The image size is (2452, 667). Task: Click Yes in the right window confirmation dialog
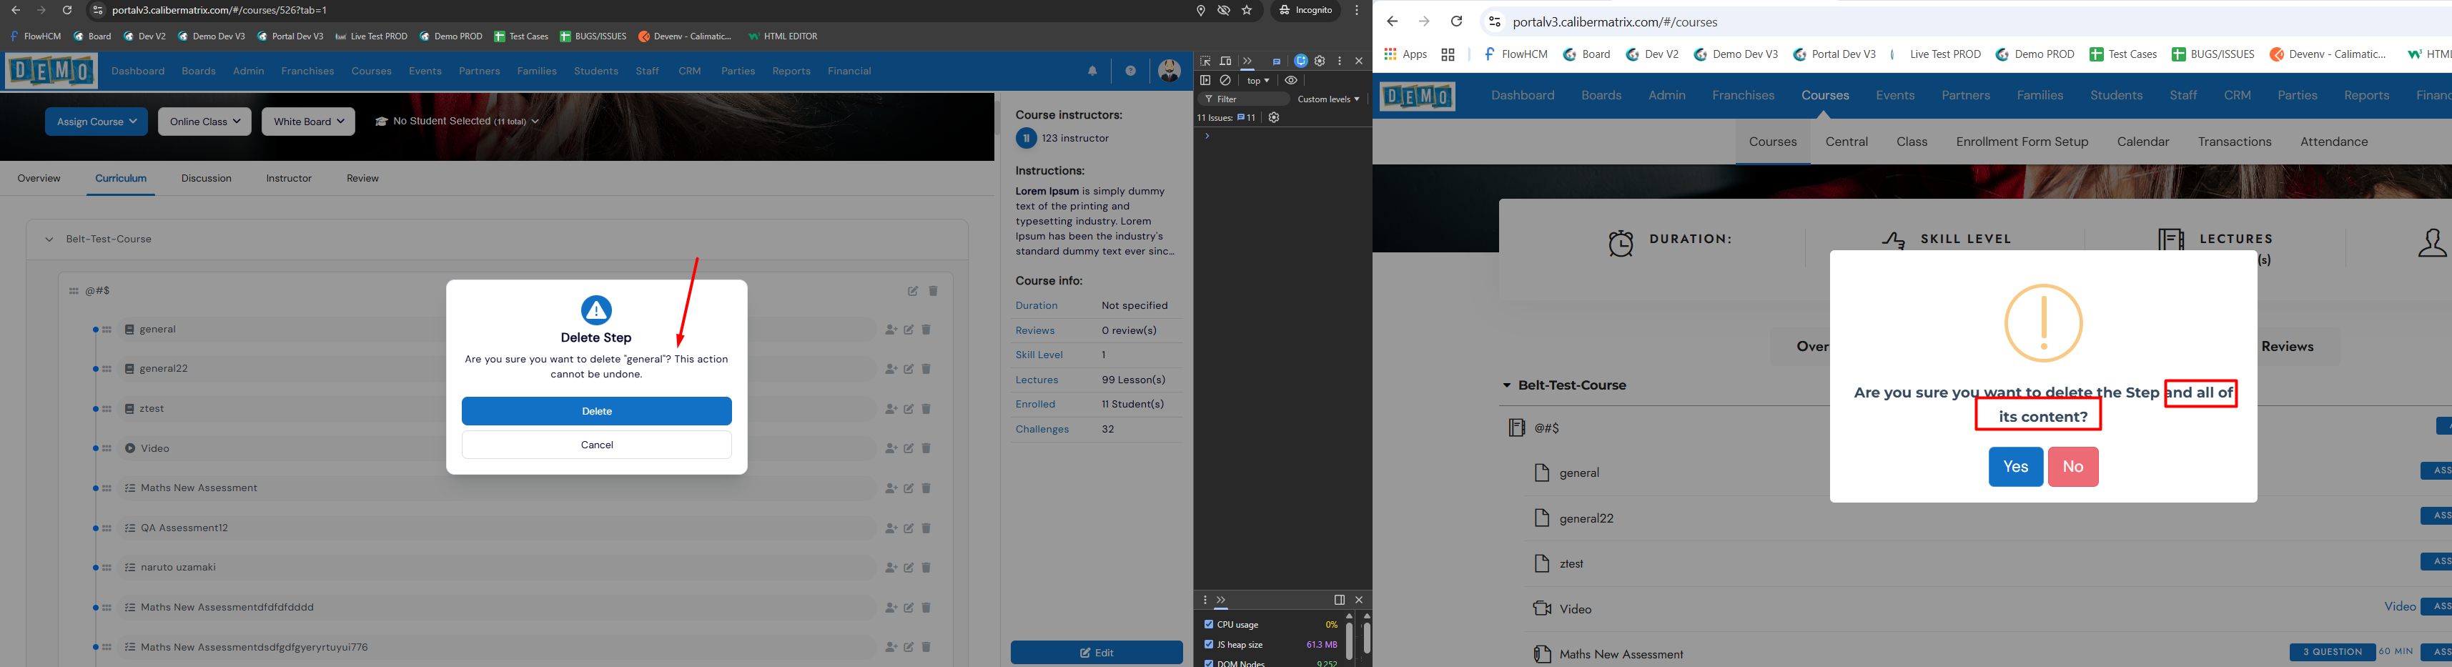point(2015,466)
